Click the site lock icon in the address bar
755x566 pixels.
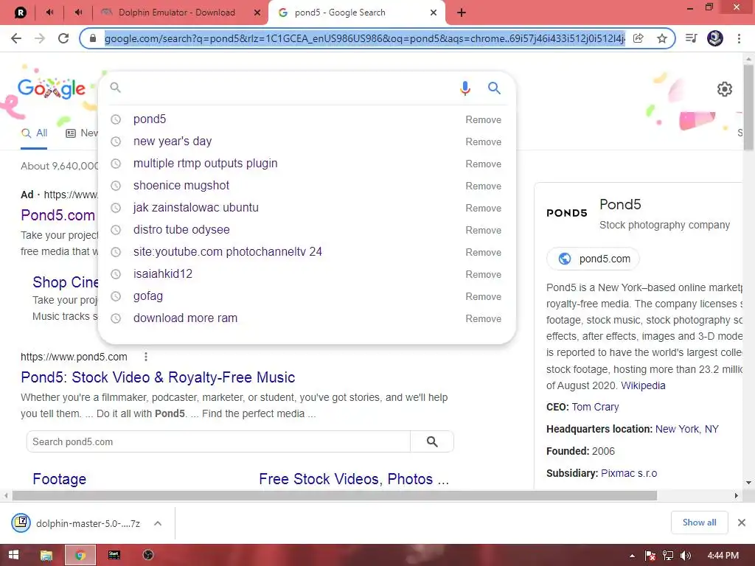click(93, 38)
